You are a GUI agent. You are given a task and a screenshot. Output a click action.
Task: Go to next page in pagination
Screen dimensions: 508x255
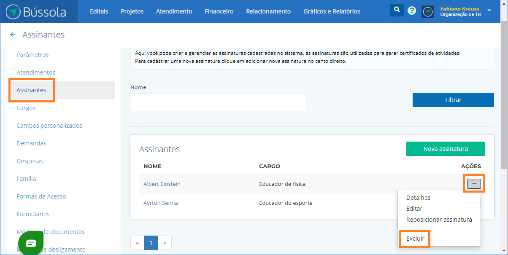[x=165, y=243]
